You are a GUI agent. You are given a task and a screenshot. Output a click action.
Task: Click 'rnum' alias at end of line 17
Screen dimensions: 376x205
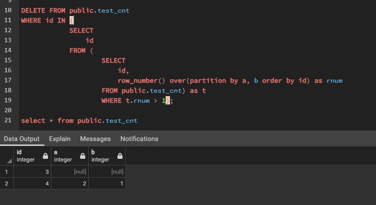pyautogui.click(x=335, y=81)
